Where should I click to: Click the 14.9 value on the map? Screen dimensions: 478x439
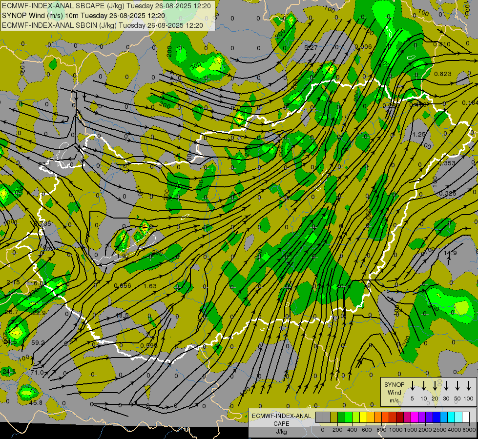[450, 253]
